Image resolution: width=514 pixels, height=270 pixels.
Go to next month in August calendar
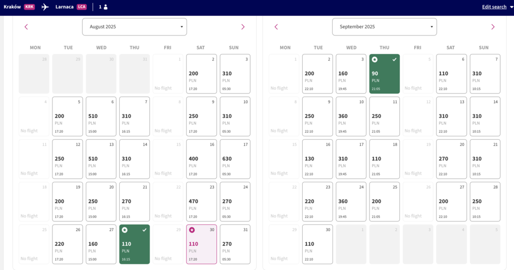click(243, 27)
